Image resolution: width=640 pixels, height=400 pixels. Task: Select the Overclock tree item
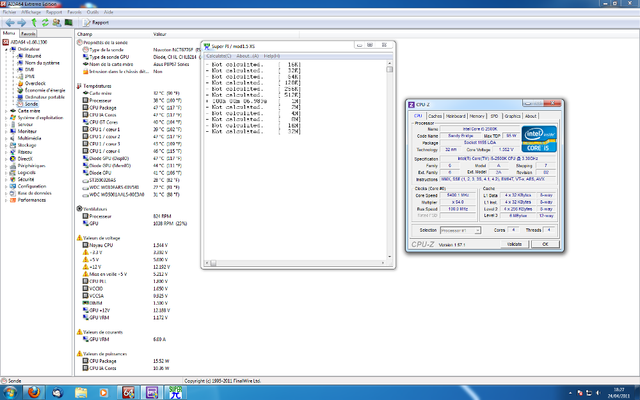tap(35, 83)
